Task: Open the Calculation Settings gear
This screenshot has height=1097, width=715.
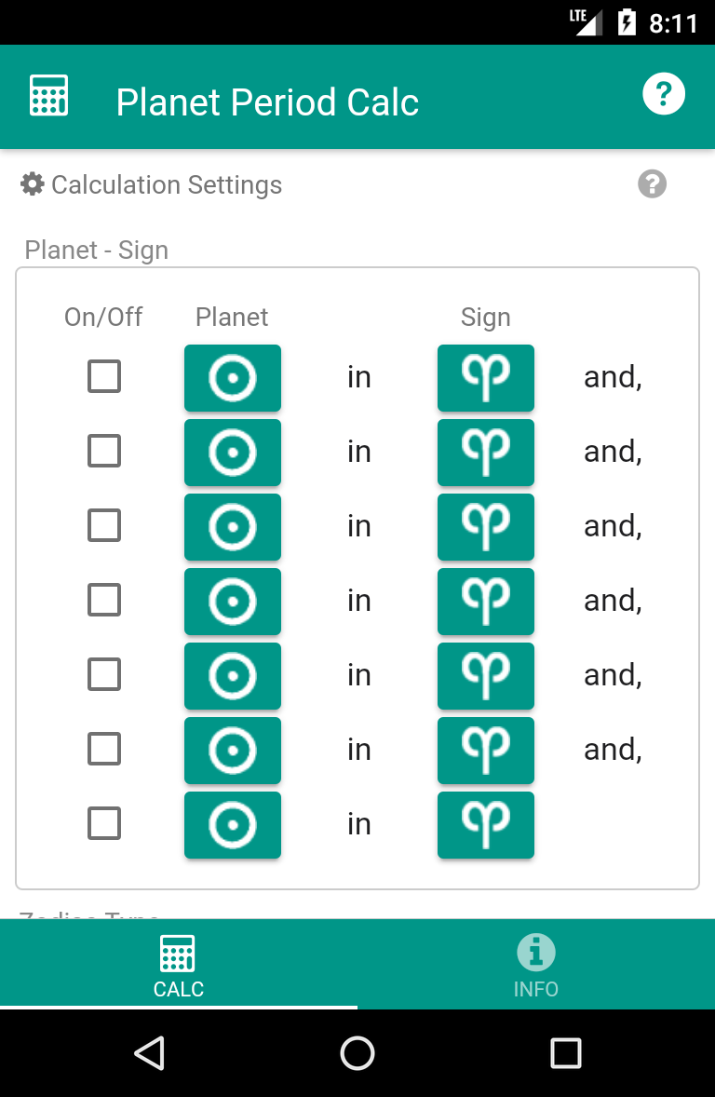Action: (x=32, y=183)
